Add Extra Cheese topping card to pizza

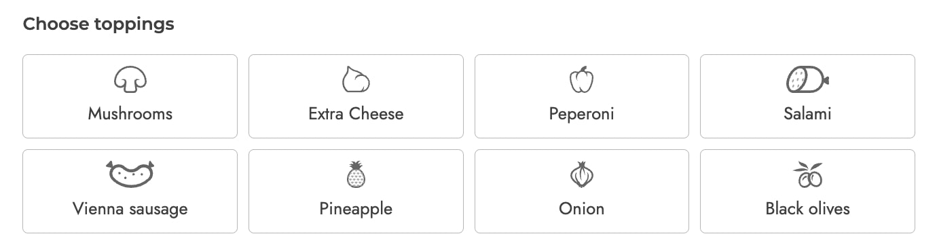point(356,96)
